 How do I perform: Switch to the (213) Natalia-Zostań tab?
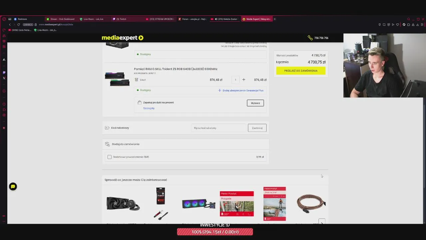pos(225,19)
